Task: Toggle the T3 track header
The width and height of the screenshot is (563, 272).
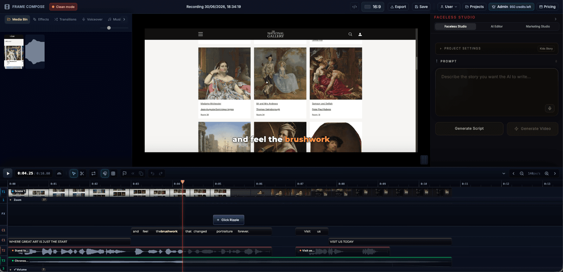Action: (x=4, y=260)
